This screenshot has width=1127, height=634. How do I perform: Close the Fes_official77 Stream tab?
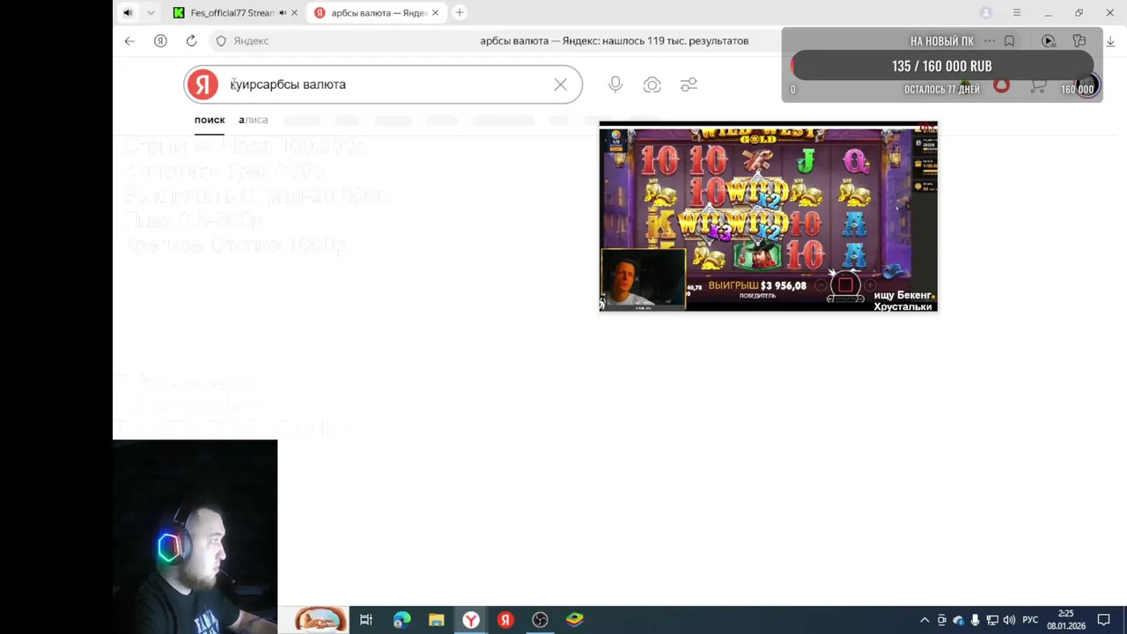tap(294, 12)
